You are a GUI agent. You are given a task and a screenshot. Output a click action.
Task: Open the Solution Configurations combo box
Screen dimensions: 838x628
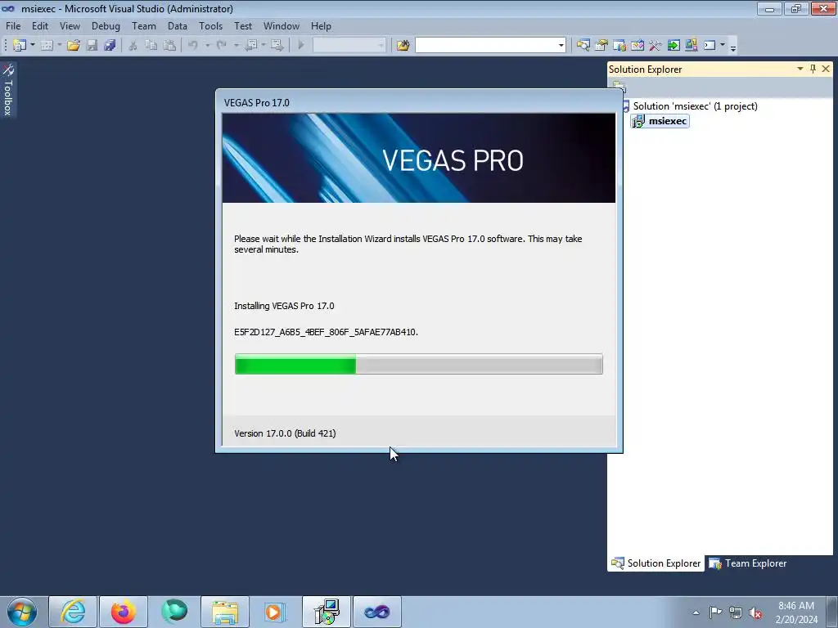349,46
